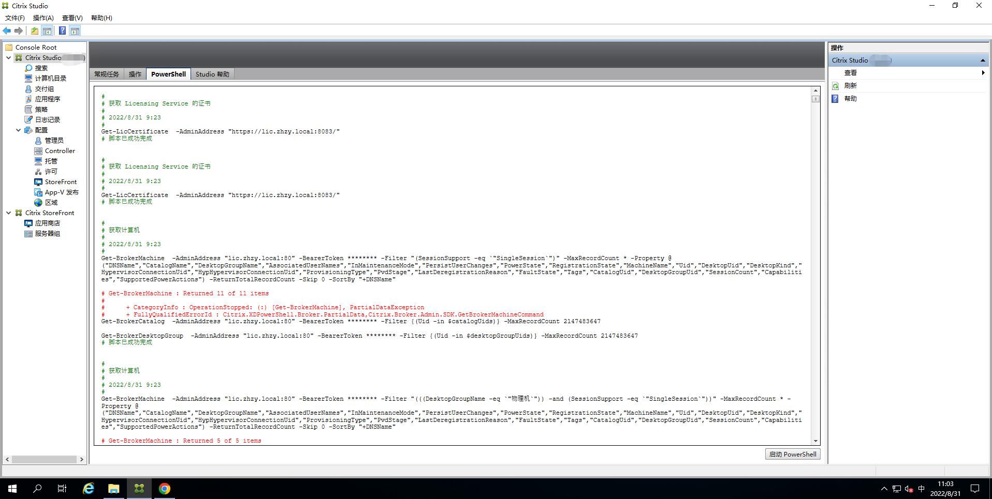Open 许可 licensing node
992x499 pixels.
(51, 171)
